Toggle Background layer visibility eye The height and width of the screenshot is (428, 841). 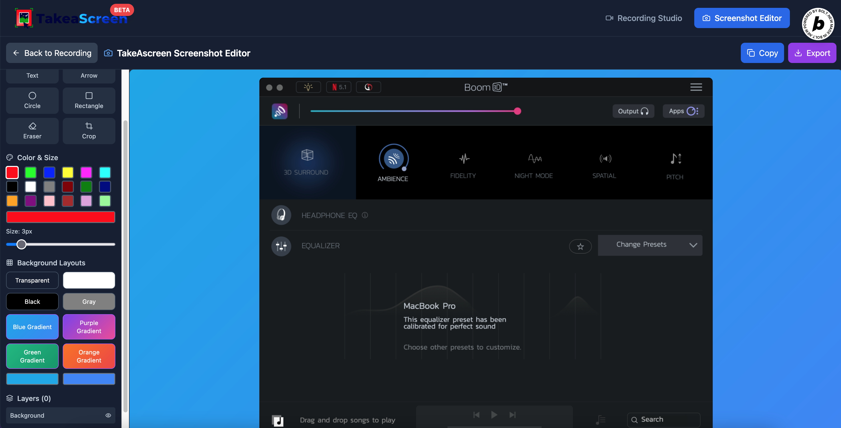click(108, 415)
